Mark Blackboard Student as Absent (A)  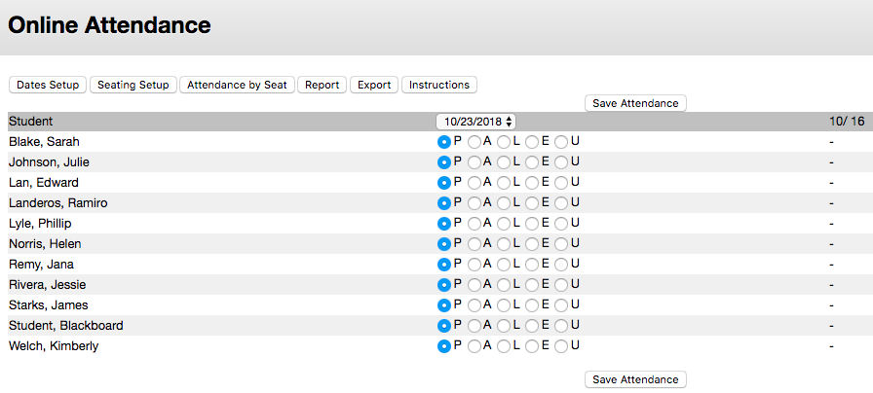click(x=474, y=326)
